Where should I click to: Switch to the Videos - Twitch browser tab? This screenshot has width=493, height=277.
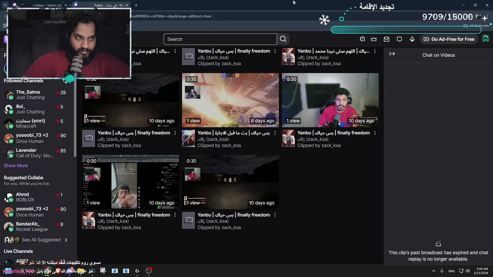[x=40, y=5]
